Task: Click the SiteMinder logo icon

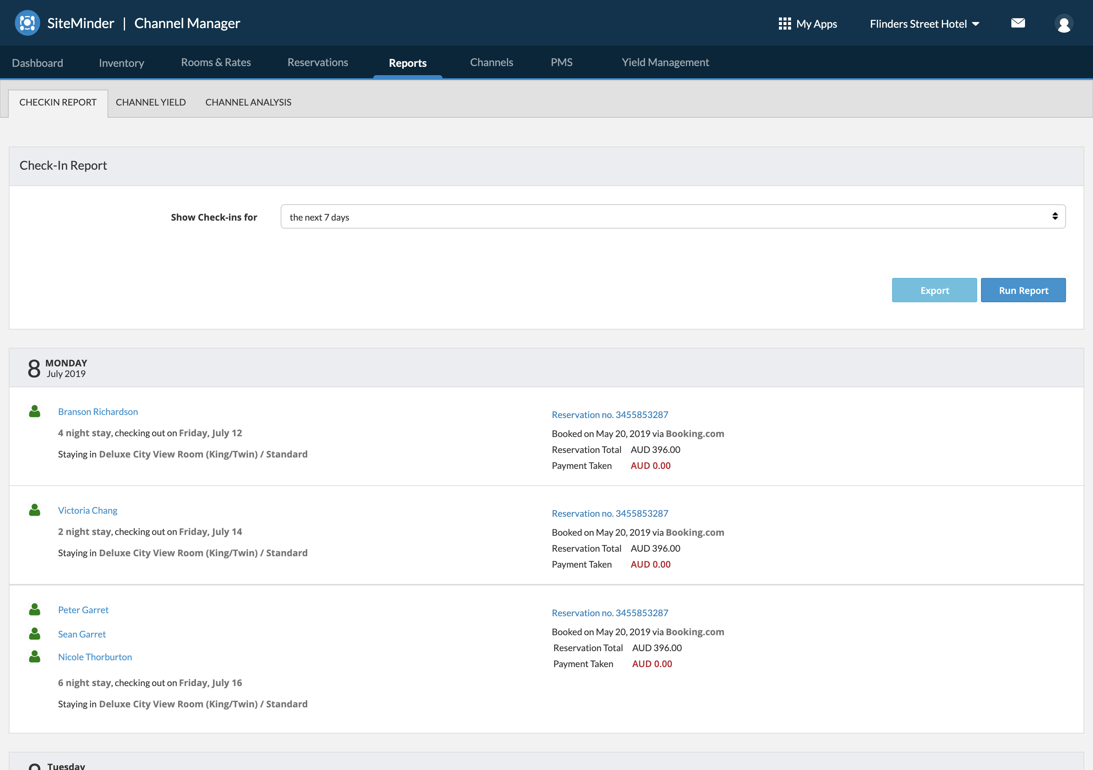Action: [x=27, y=23]
